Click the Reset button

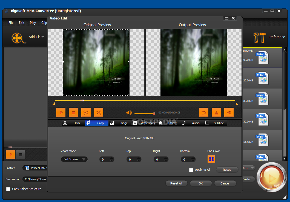227,170
